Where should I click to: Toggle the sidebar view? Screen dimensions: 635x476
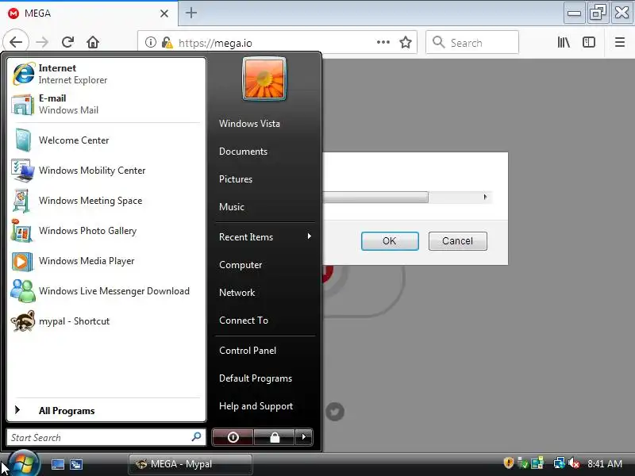click(x=589, y=42)
